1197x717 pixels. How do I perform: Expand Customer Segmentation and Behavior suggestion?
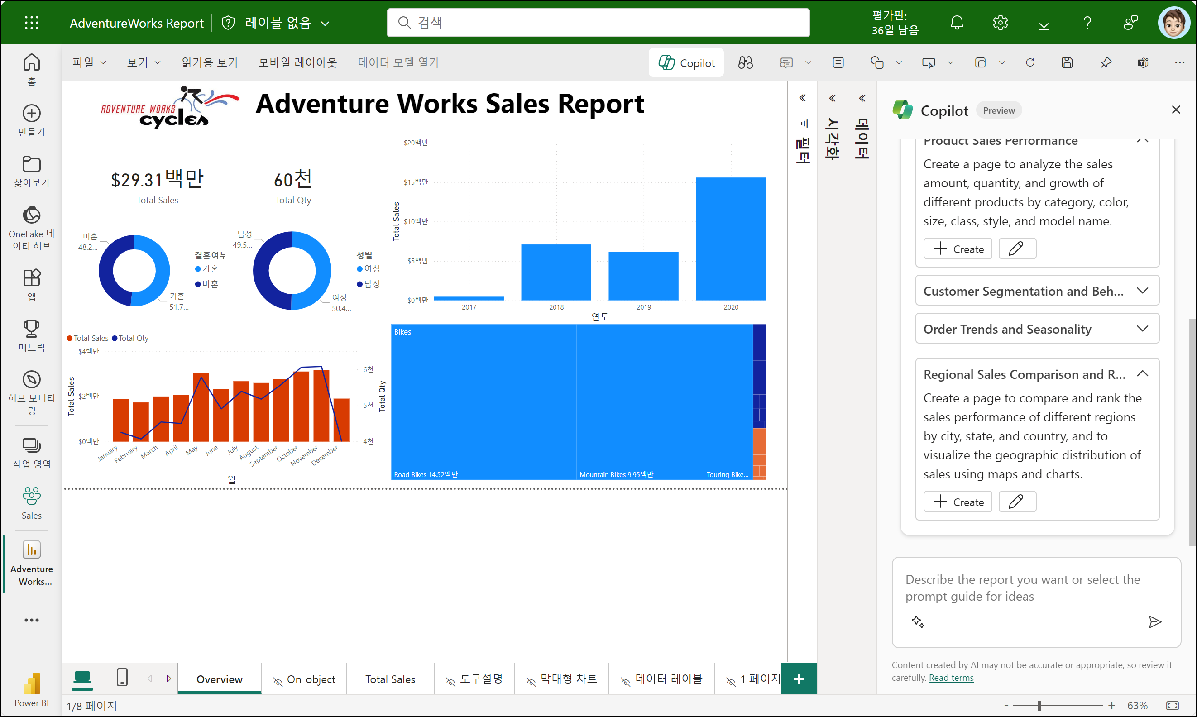click(x=1037, y=291)
